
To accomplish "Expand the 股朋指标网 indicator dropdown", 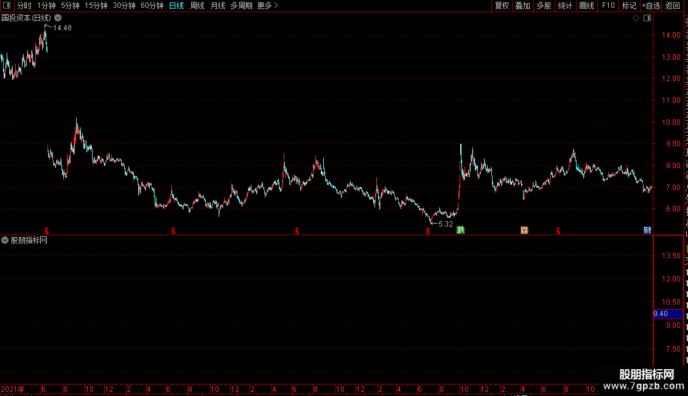I will point(5,240).
